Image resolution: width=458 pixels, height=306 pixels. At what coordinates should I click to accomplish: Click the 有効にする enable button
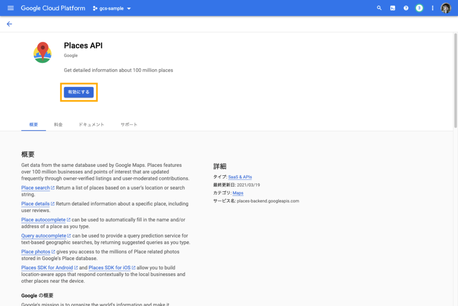pyautogui.click(x=79, y=92)
